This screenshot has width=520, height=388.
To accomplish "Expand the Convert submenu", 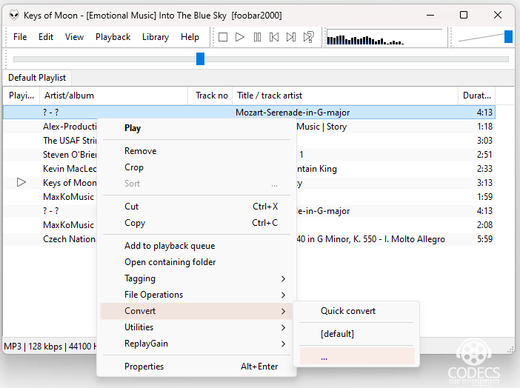I will pos(196,311).
